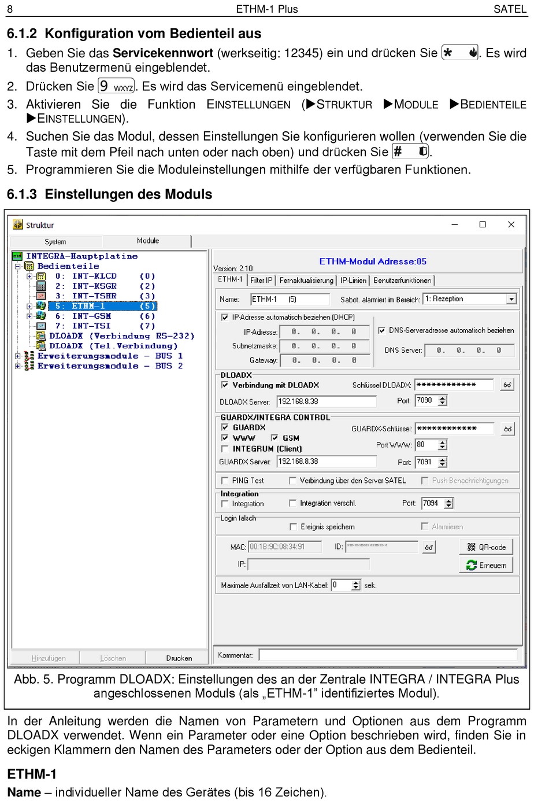Expand the INT-KLCD tree node
The width and height of the screenshot is (549, 808).
[x=29, y=276]
